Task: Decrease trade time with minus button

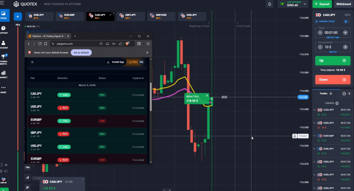Action: (x=320, y=33)
